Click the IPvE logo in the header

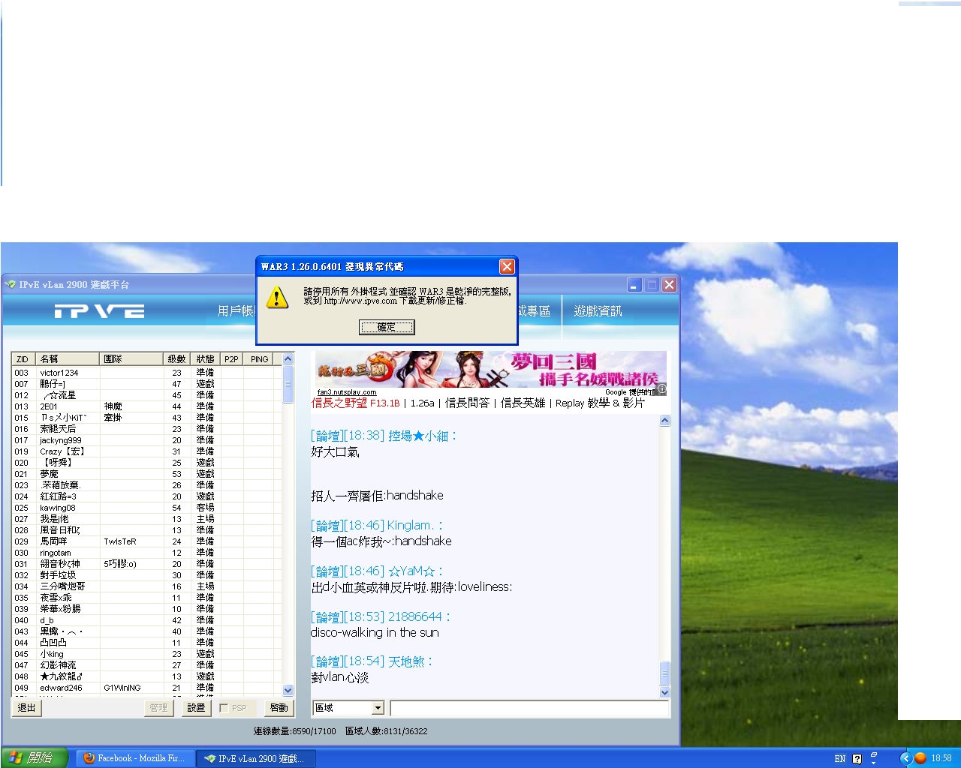tap(99, 311)
